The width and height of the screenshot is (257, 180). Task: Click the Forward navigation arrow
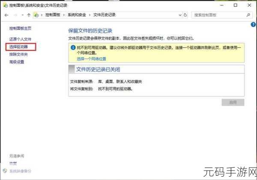(15, 15)
